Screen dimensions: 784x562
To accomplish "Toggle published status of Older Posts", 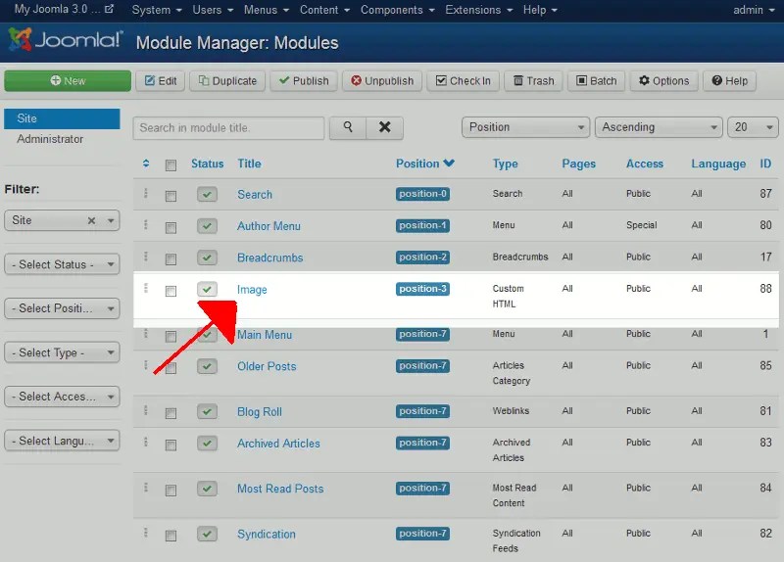I will (x=207, y=366).
